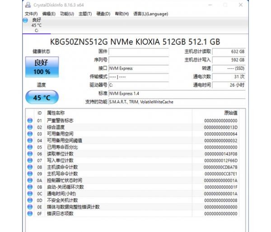Click status orb for 读取单位计数 row
The image size is (271, 232).
coord(30,154)
